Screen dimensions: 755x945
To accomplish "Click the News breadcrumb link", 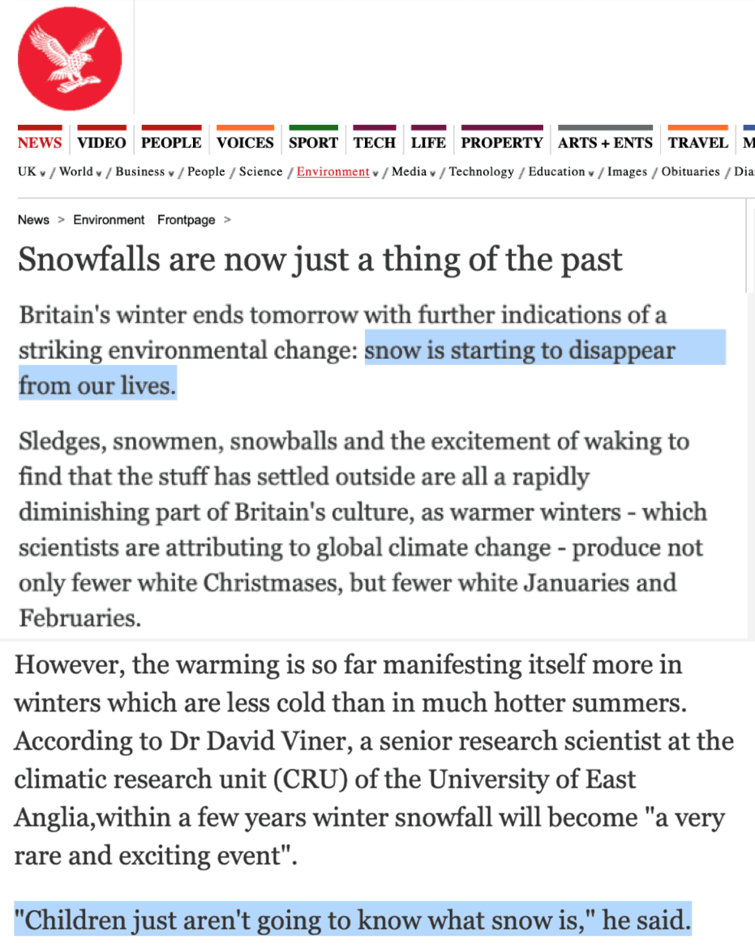I will [33, 220].
